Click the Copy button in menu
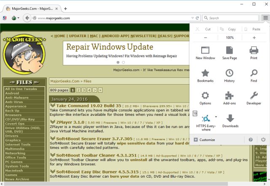 229,29
